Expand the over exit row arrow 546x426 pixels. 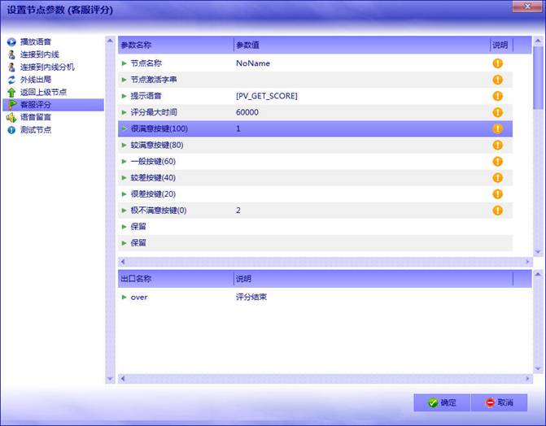(124, 297)
